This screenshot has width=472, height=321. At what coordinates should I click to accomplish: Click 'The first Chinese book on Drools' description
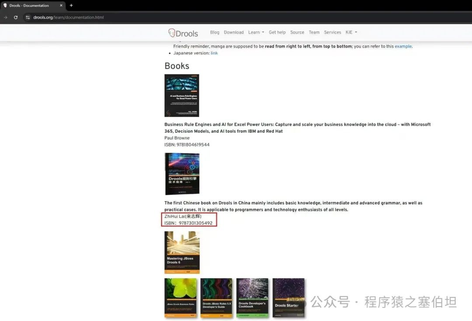point(293,206)
